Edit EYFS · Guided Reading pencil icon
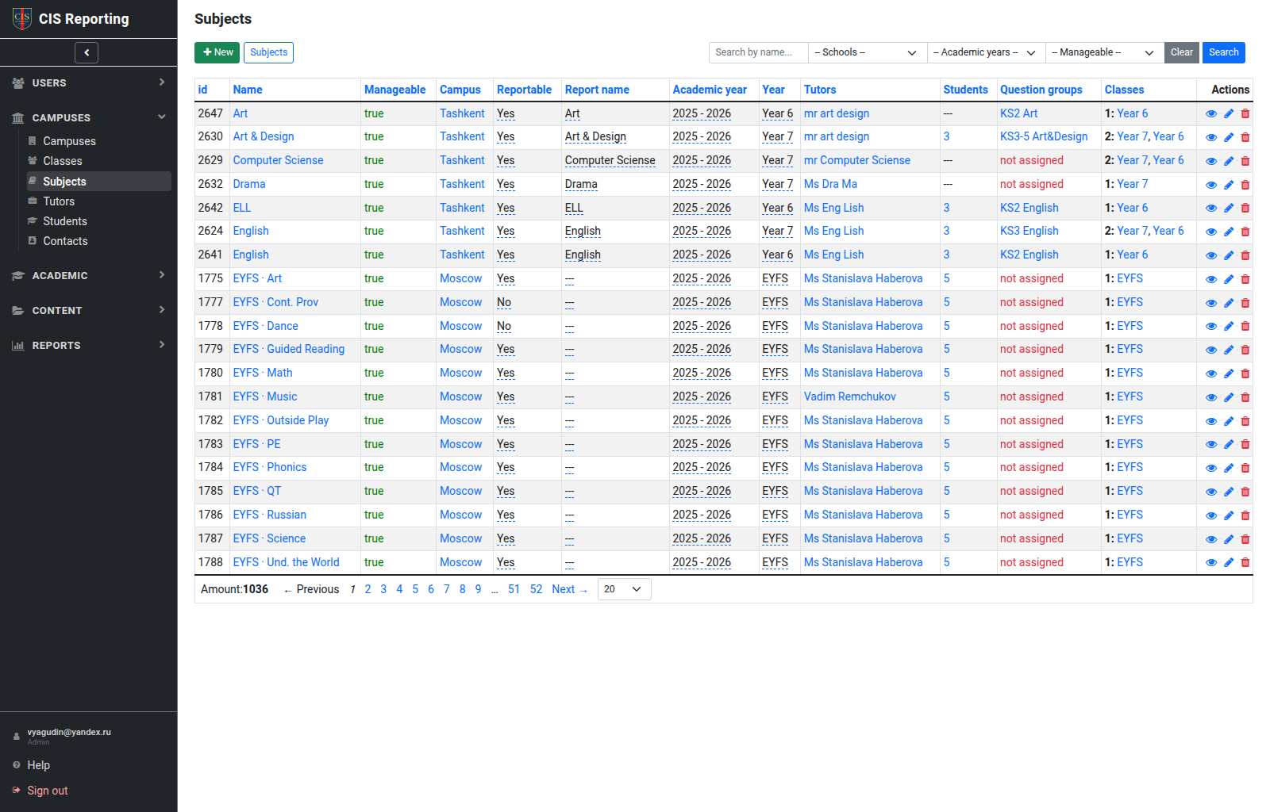Screen dimensions: 1270x812 [1229, 350]
